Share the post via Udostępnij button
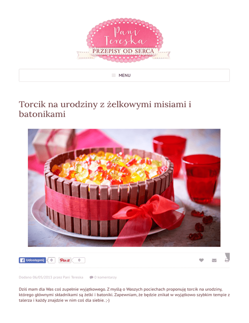The width and height of the screenshot is (249, 323). [x=32, y=260]
